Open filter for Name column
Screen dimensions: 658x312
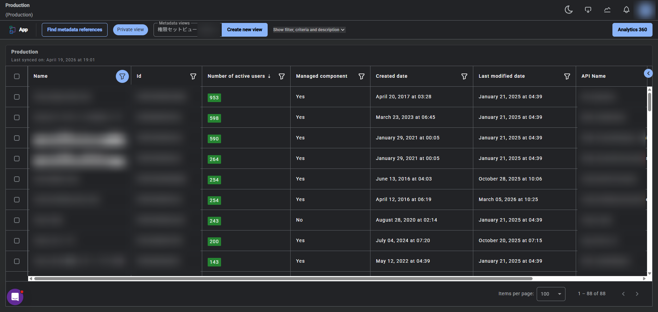click(122, 76)
